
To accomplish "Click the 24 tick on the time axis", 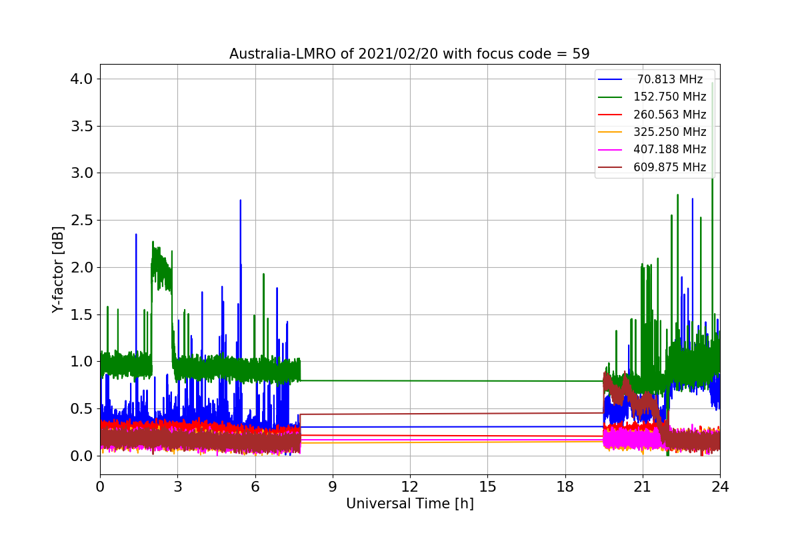I will point(720,487).
